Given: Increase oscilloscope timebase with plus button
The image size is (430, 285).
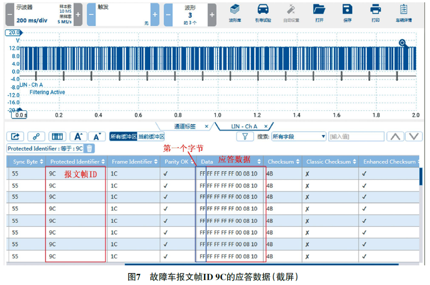Looking at the screenshot, I should tap(78, 15).
